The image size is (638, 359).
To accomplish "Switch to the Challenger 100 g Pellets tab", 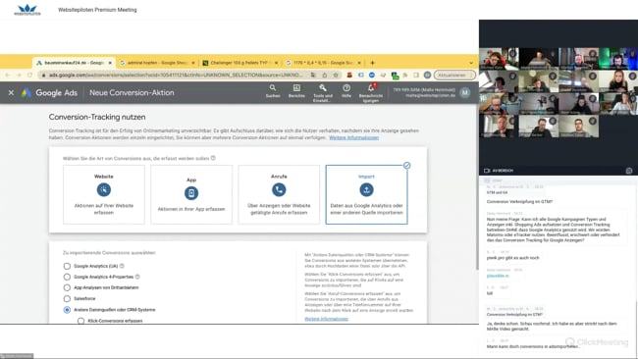I will coord(240,63).
